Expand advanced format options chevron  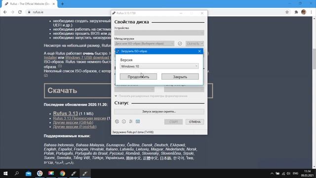(x=116, y=96)
